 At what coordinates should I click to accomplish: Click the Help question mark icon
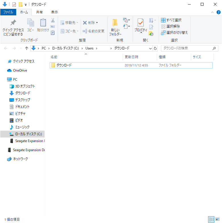click(218, 12)
